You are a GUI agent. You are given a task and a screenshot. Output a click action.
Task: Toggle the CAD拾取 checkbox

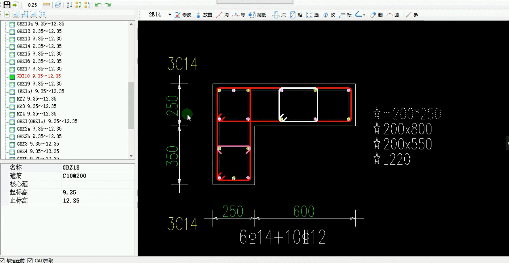coord(30,261)
